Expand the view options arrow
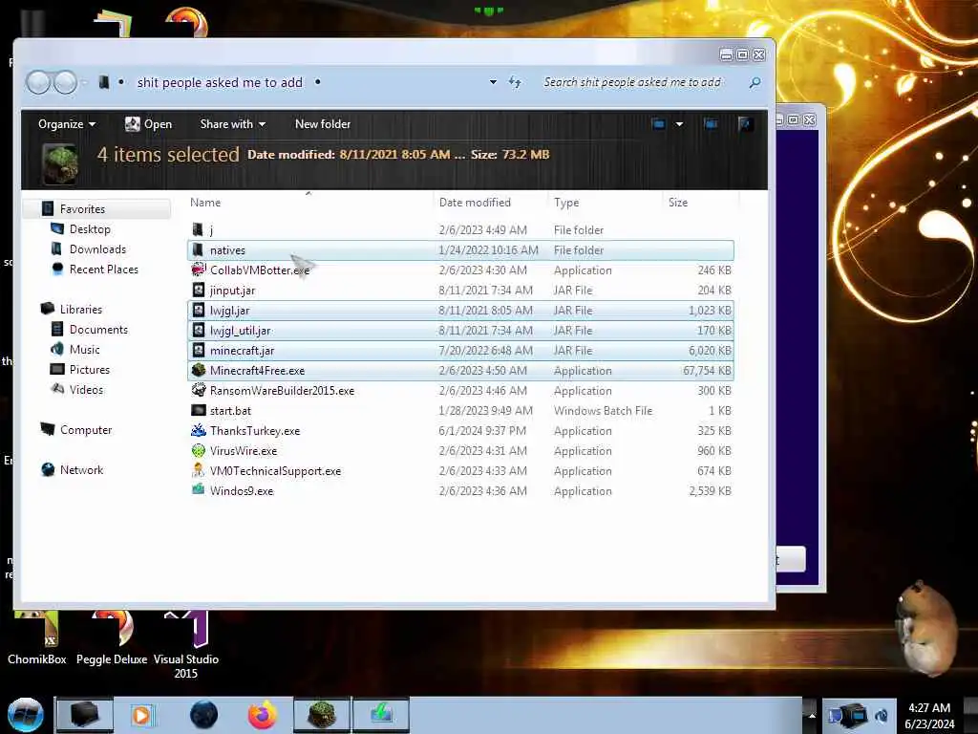 (679, 124)
